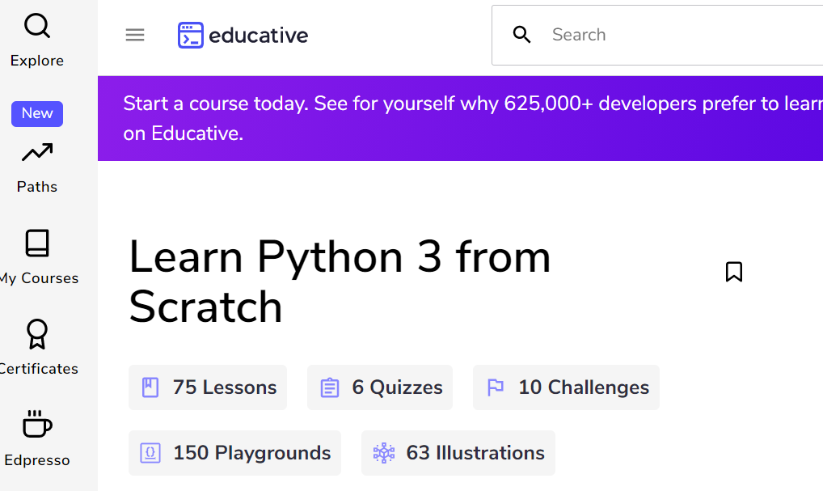Bookmark the Learn Python 3 course
The height and width of the screenshot is (491, 823).
(x=734, y=272)
